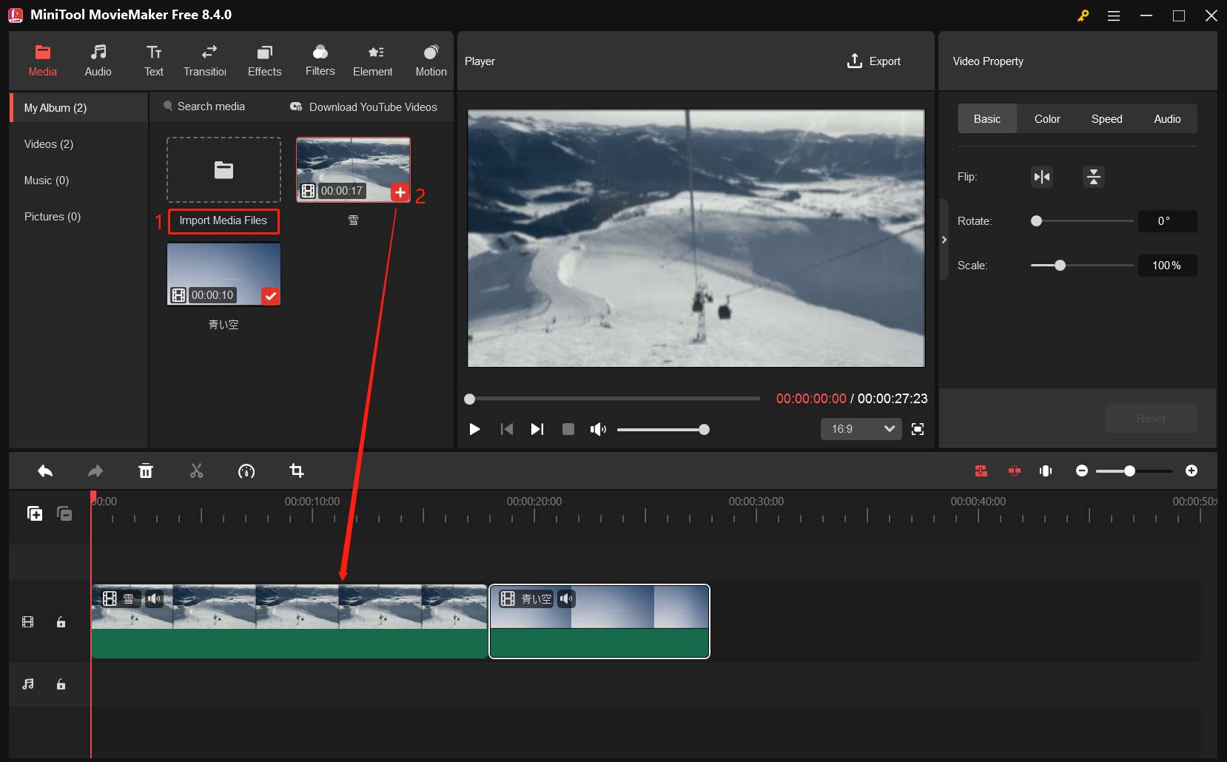
Task: Lock the audio track
Action: [x=61, y=684]
